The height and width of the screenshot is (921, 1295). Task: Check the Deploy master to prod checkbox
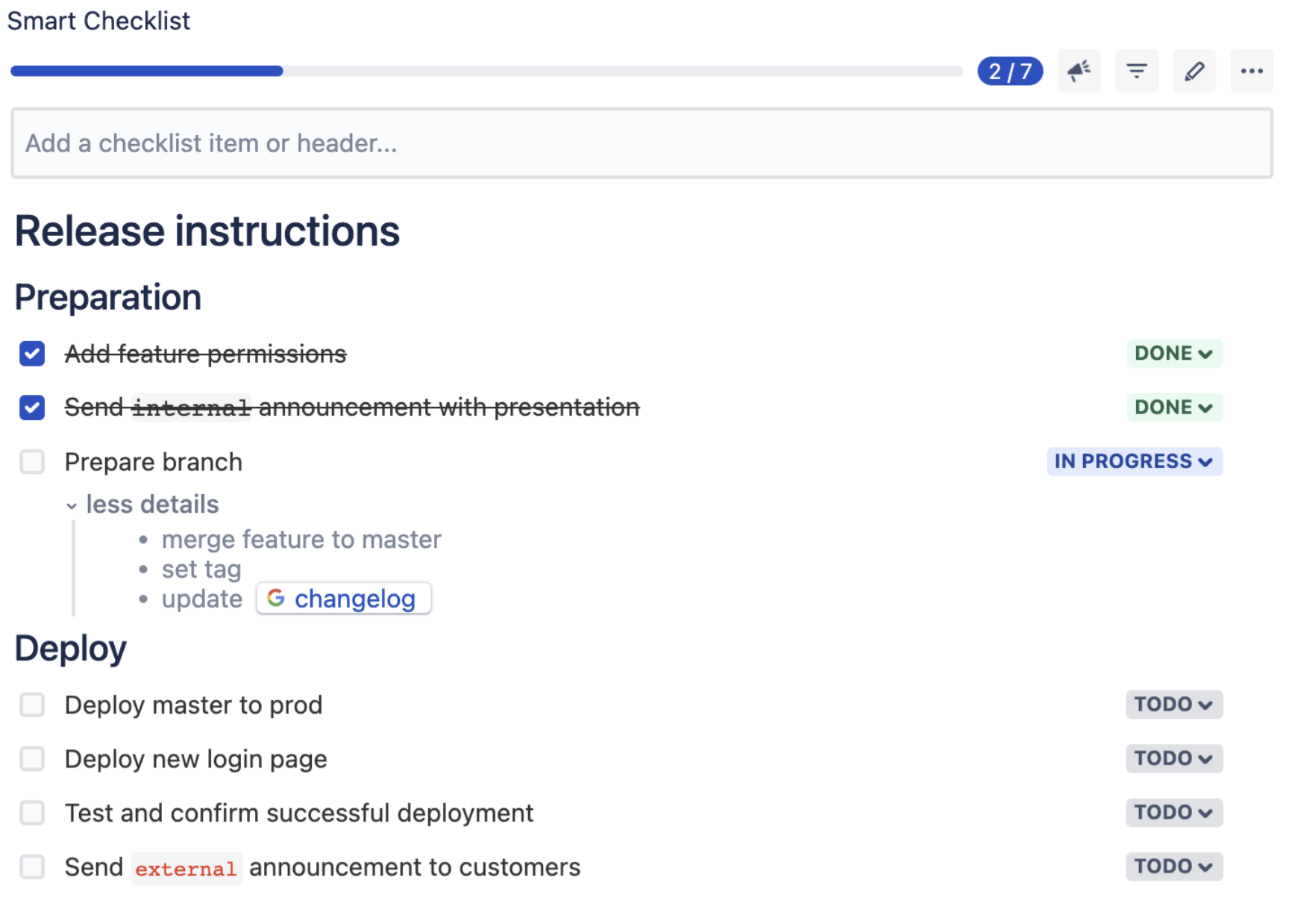point(32,704)
